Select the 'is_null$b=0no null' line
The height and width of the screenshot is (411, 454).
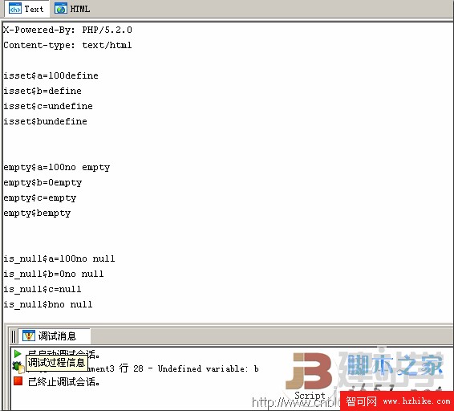(x=54, y=274)
